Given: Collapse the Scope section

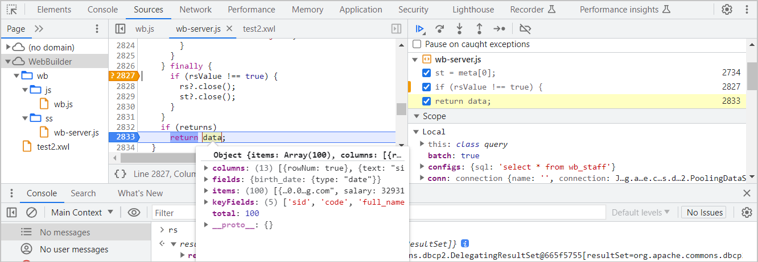Looking at the screenshot, I should 415,116.
